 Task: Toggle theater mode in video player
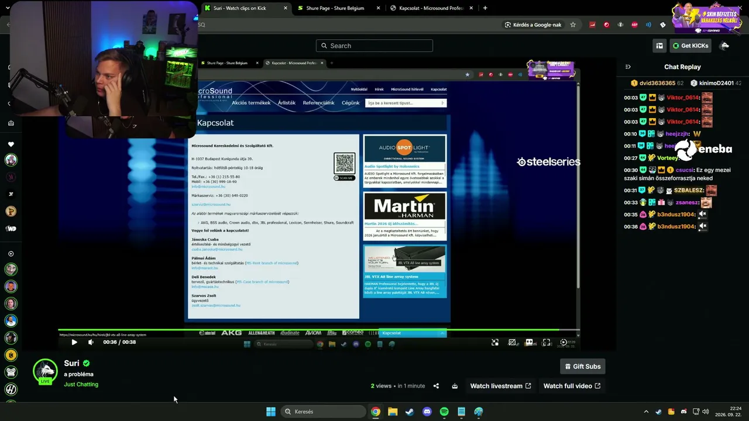click(x=530, y=342)
